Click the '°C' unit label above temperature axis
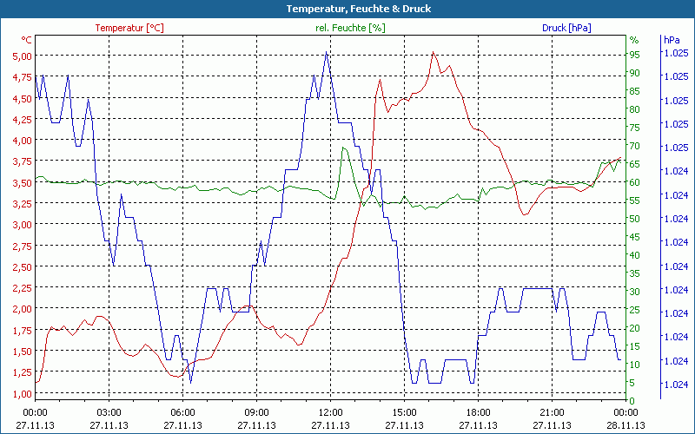This screenshot has height=434, width=695. pos(26,40)
